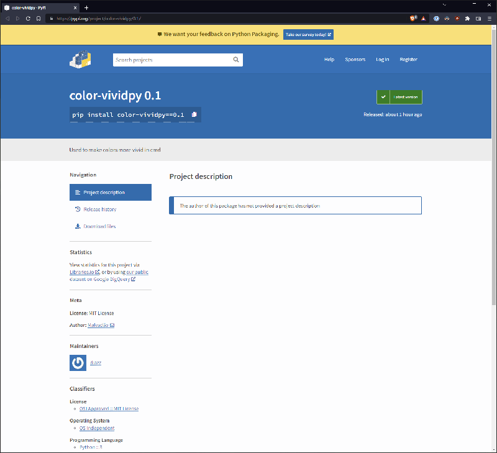Click the PyPI logo to go home
Screen dimensions: 497x453
(80, 59)
